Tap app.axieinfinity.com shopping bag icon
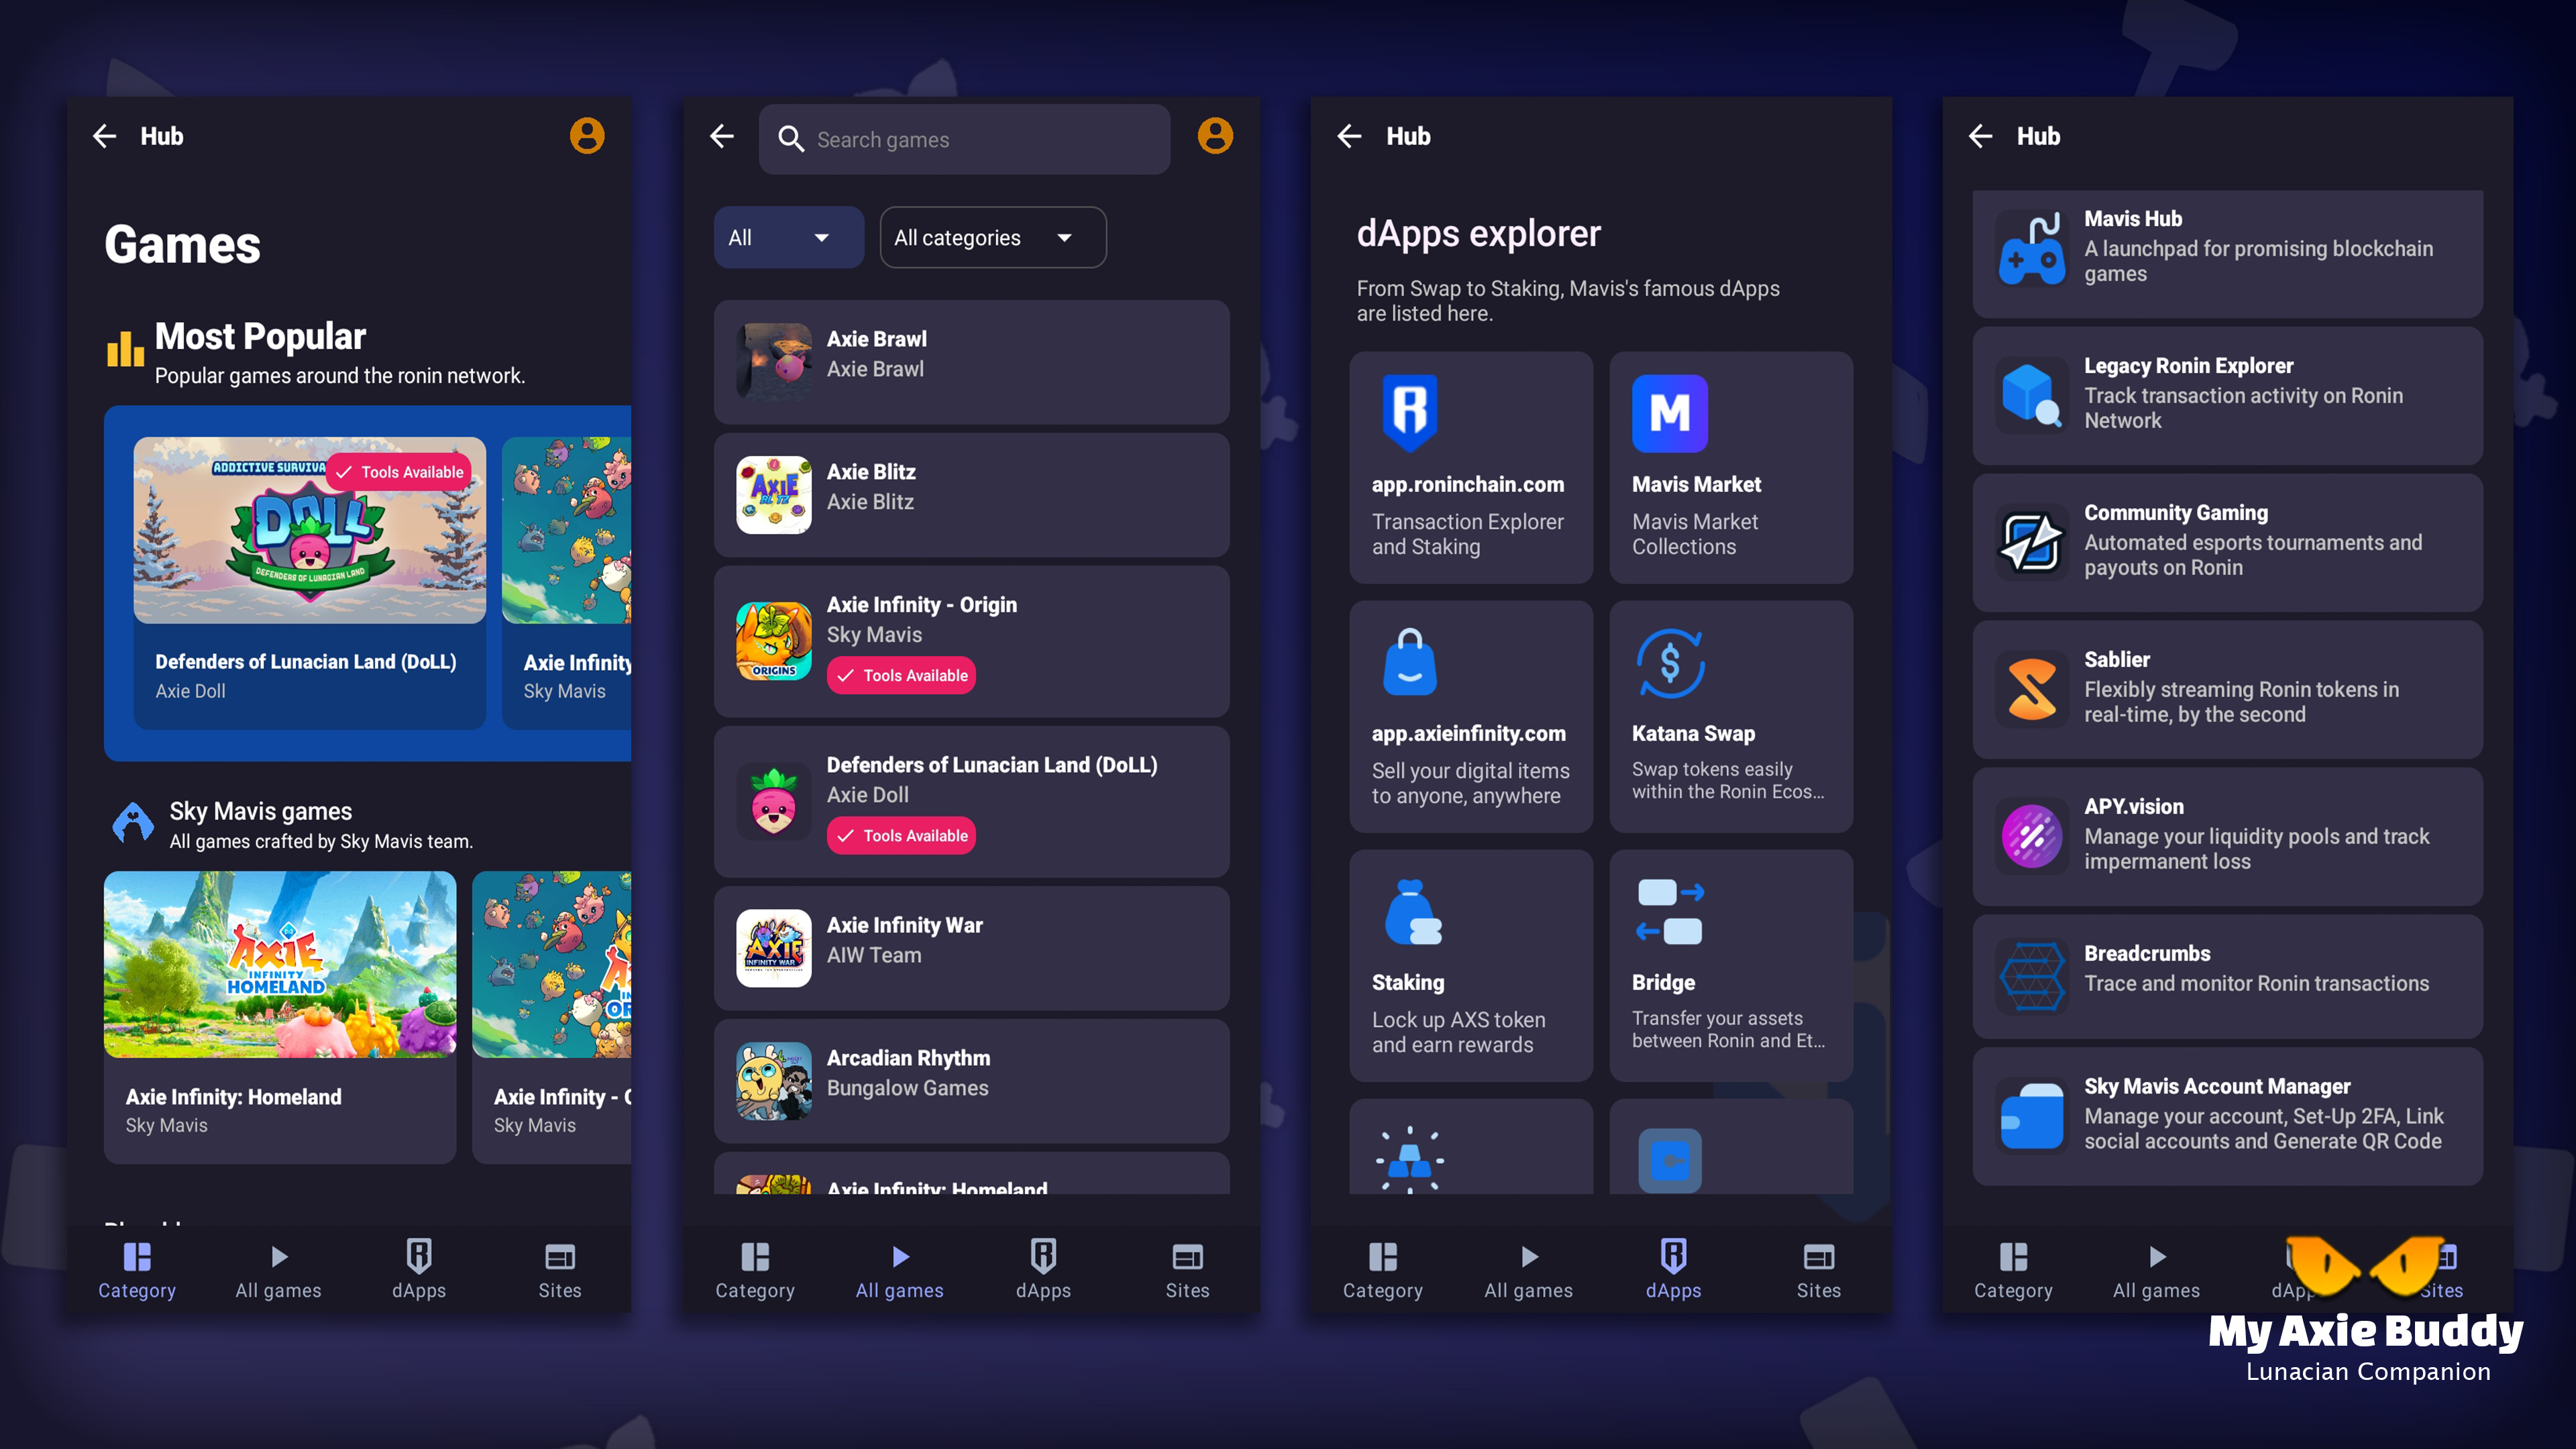This screenshot has width=2576, height=1449. 1410,661
